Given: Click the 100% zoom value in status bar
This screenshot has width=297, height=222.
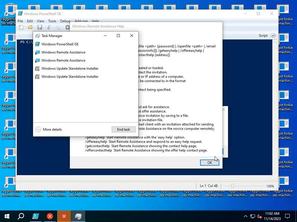Looking at the screenshot, I should (270, 186).
